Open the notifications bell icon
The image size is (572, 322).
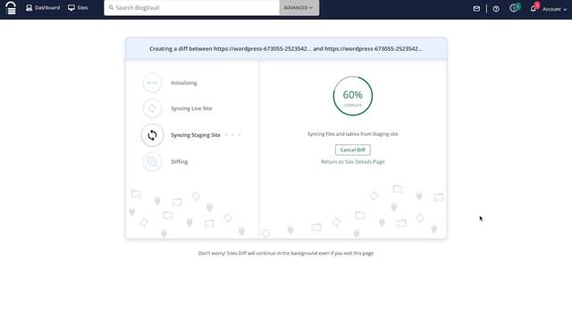click(534, 9)
